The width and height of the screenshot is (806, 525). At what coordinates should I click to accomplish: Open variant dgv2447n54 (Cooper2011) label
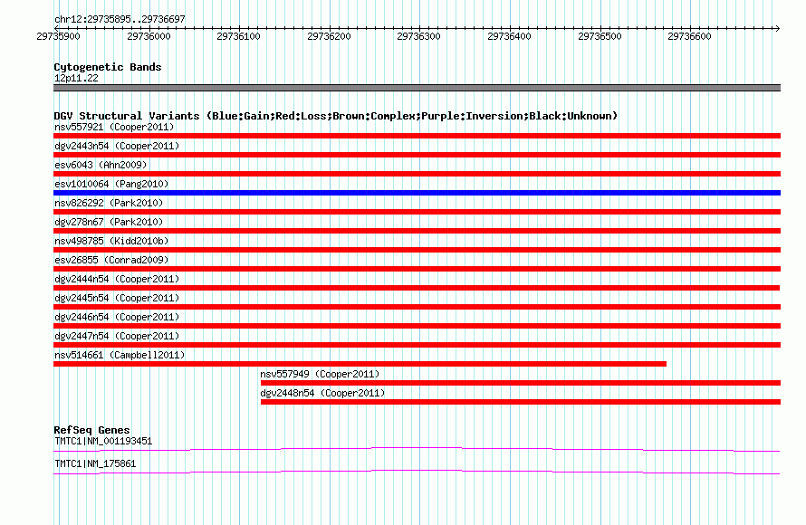point(117,336)
